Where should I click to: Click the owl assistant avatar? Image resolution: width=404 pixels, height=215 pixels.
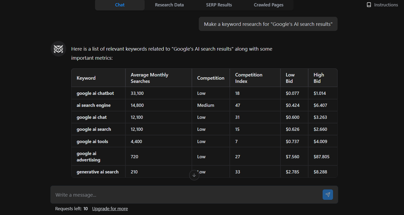[x=58, y=49]
